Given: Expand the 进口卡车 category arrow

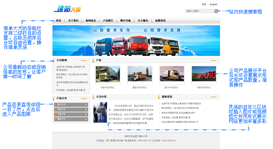Looking at the screenshot, I should click(86, 105).
